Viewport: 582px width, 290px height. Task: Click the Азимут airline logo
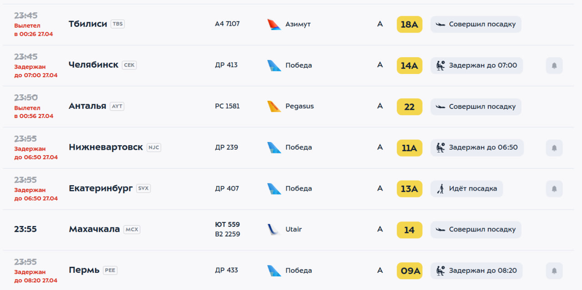pyautogui.click(x=274, y=25)
